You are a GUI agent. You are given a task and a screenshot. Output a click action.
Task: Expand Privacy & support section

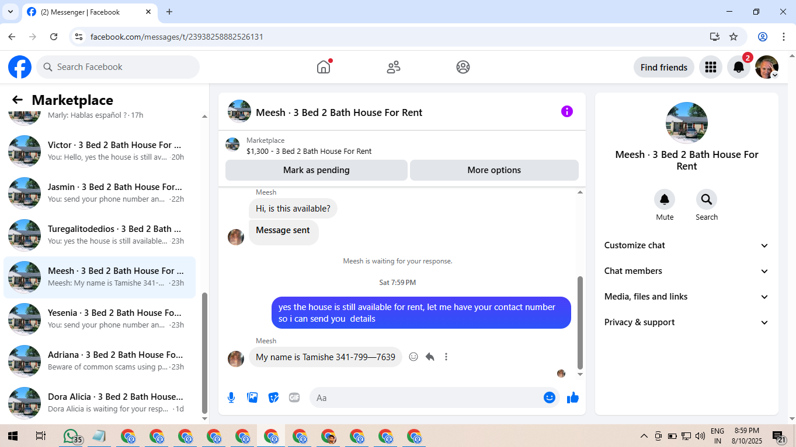pos(687,322)
